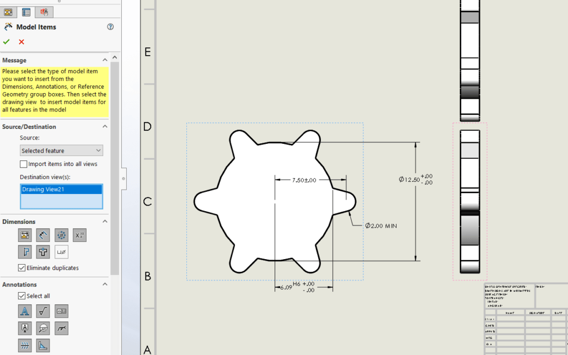Cancel Model Items with the red X
This screenshot has width=568, height=355.
21,41
